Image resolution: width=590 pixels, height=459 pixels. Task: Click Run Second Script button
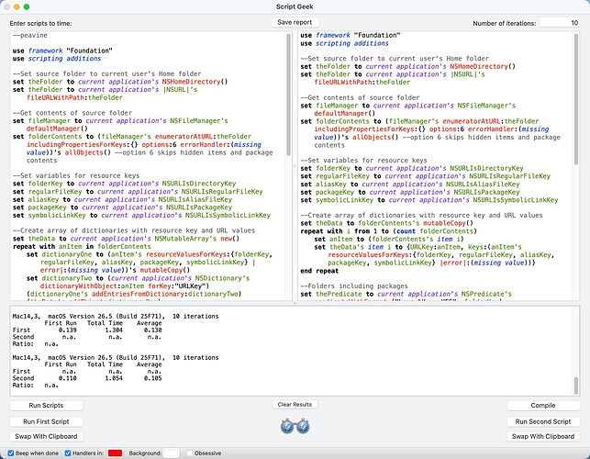click(543, 421)
